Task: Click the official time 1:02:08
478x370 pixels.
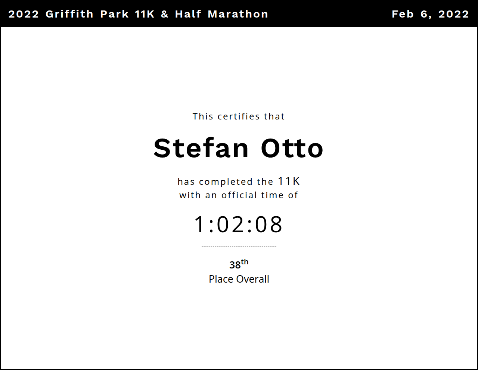Action: [x=239, y=224]
